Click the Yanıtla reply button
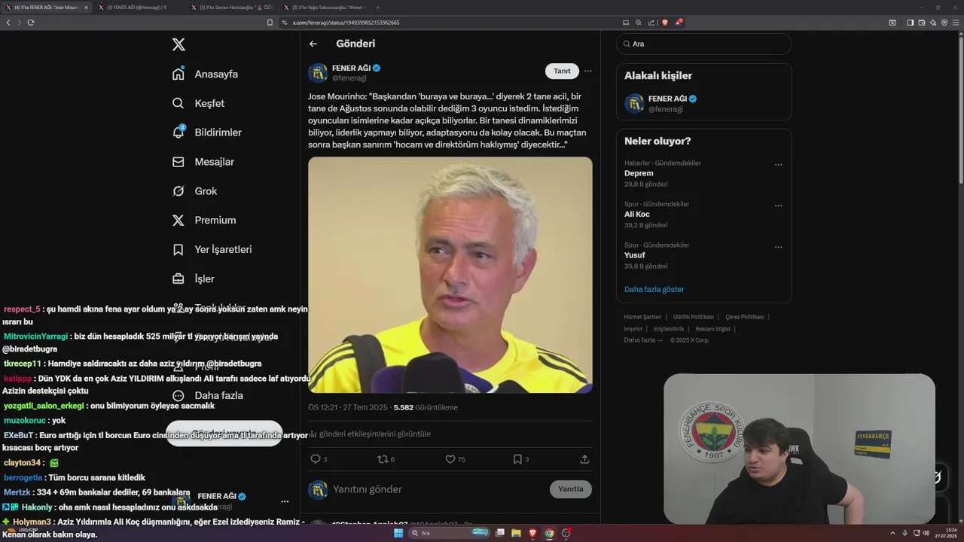 (x=571, y=489)
